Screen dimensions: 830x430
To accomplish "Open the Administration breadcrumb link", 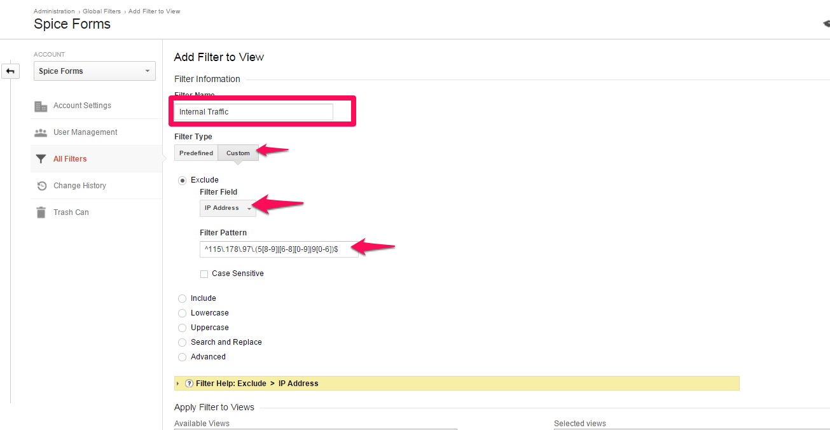I will (54, 11).
